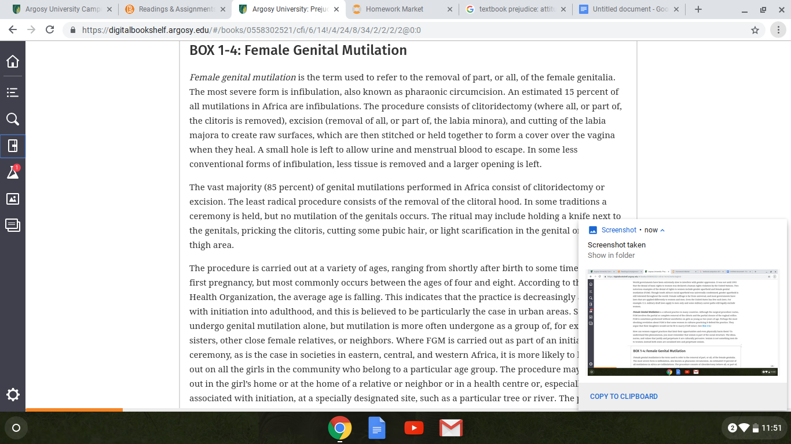Screen dimensions: 791x444
Task: Launch YouTube from the shelf
Action: coord(413,428)
